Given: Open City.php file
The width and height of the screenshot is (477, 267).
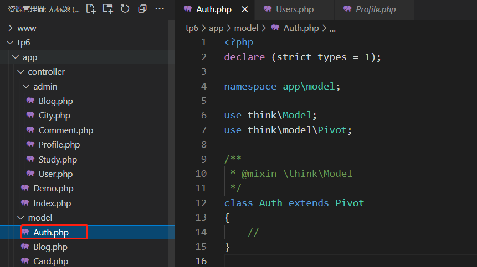Looking at the screenshot, I should 54,116.
